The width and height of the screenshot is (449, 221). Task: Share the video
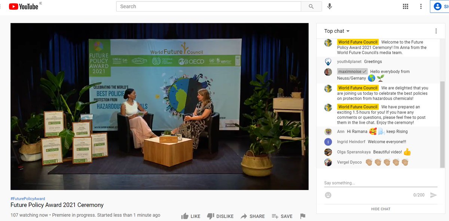[253, 216]
